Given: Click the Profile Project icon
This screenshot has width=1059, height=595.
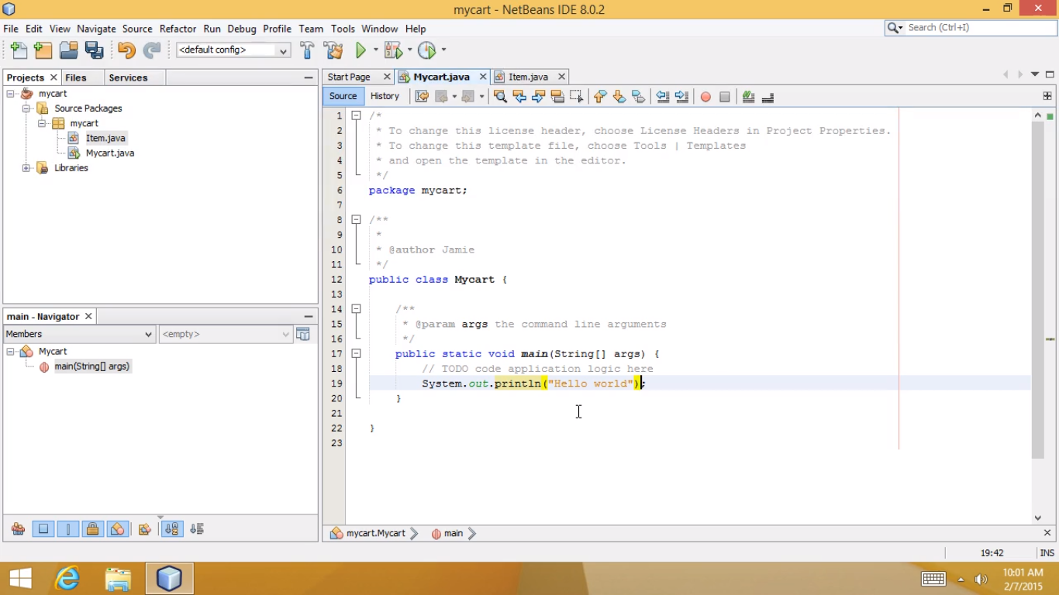Looking at the screenshot, I should point(427,50).
